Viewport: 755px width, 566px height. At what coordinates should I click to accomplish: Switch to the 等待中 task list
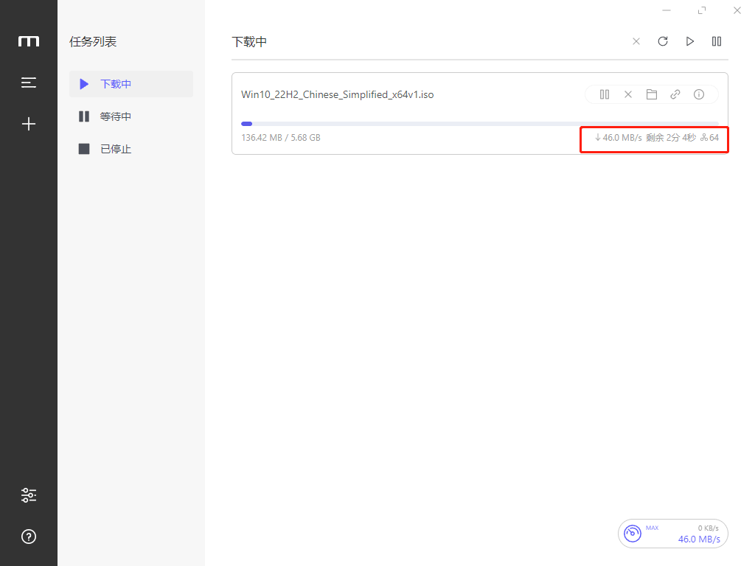click(x=131, y=116)
